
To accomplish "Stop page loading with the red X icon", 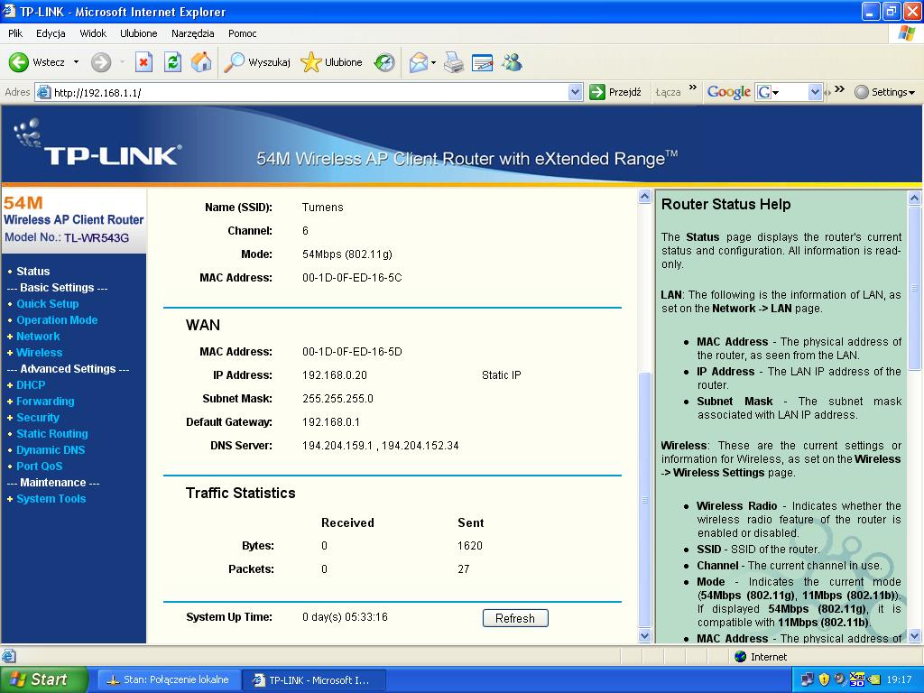I will [x=143, y=62].
